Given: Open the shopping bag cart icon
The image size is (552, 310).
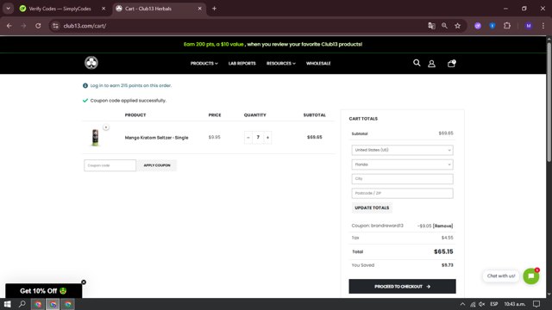Looking at the screenshot, I should (451, 63).
